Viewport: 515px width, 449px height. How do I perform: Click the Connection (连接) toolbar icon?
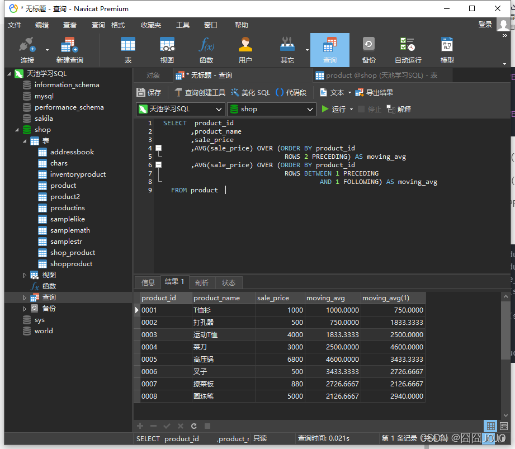point(27,50)
